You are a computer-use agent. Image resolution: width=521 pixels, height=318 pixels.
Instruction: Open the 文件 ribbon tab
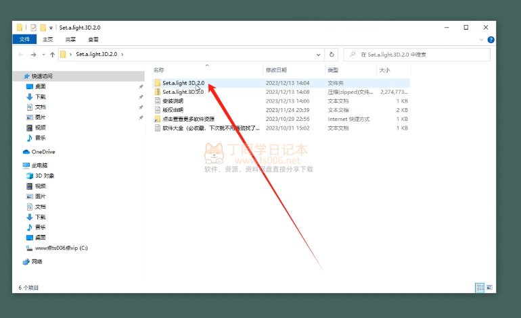pos(24,39)
